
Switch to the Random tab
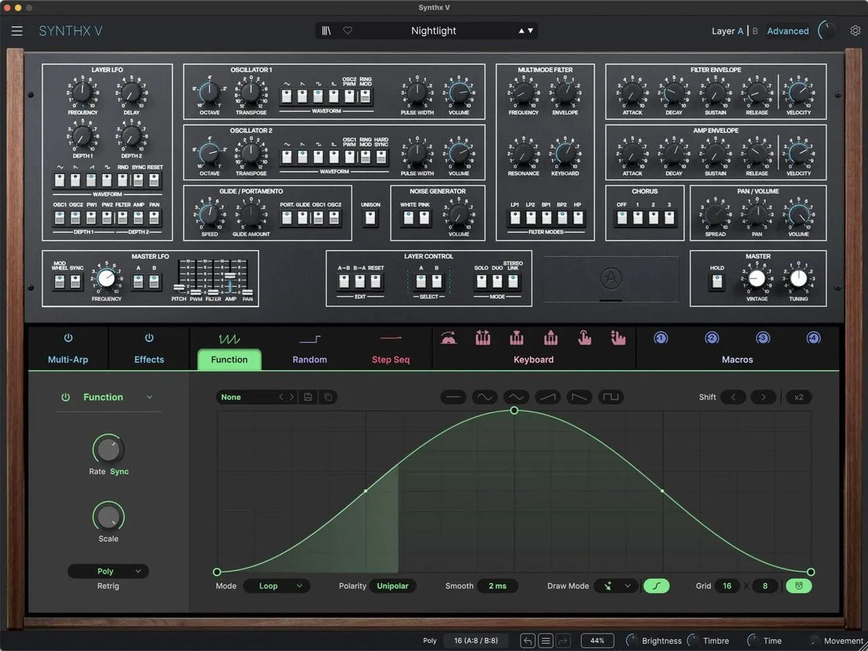click(310, 359)
